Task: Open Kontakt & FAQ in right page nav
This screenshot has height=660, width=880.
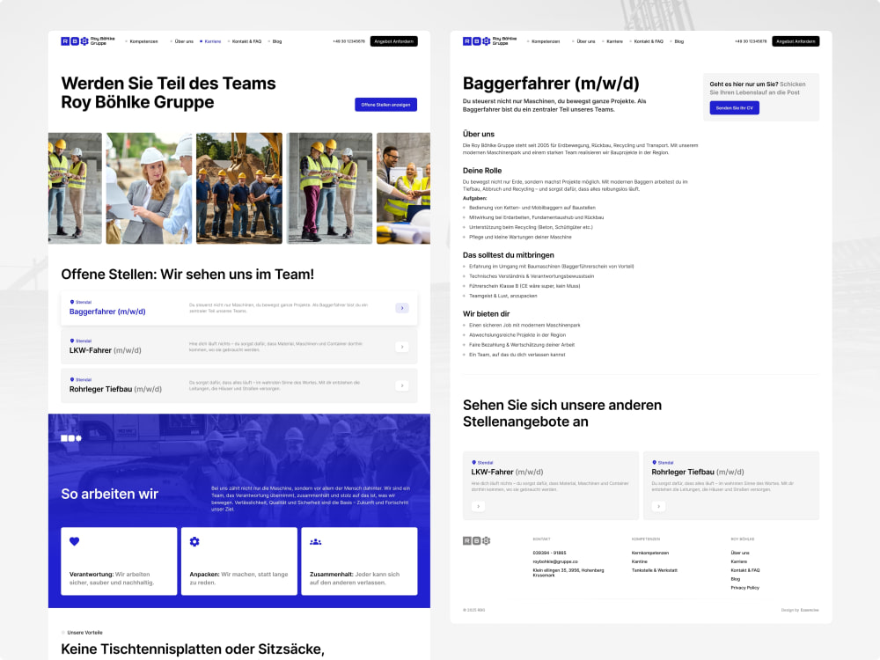Action: [x=649, y=41]
